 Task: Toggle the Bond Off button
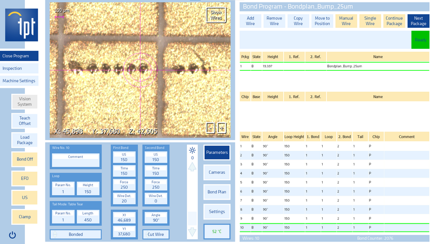pos(25,159)
